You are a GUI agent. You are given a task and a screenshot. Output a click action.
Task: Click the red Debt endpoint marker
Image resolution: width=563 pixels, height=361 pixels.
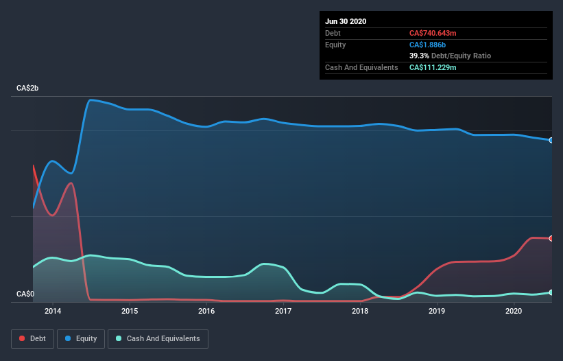551,239
